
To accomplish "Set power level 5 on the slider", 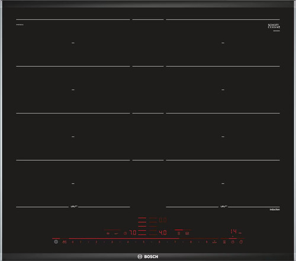I will [144, 242].
